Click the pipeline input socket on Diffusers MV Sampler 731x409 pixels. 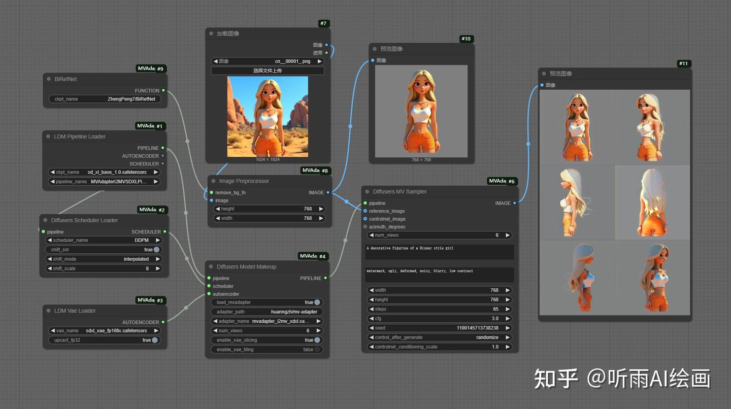pos(365,203)
